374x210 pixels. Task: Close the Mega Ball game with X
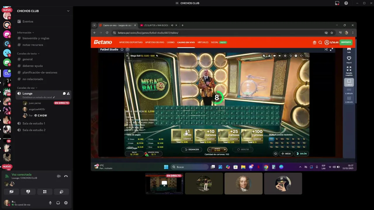click(127, 56)
